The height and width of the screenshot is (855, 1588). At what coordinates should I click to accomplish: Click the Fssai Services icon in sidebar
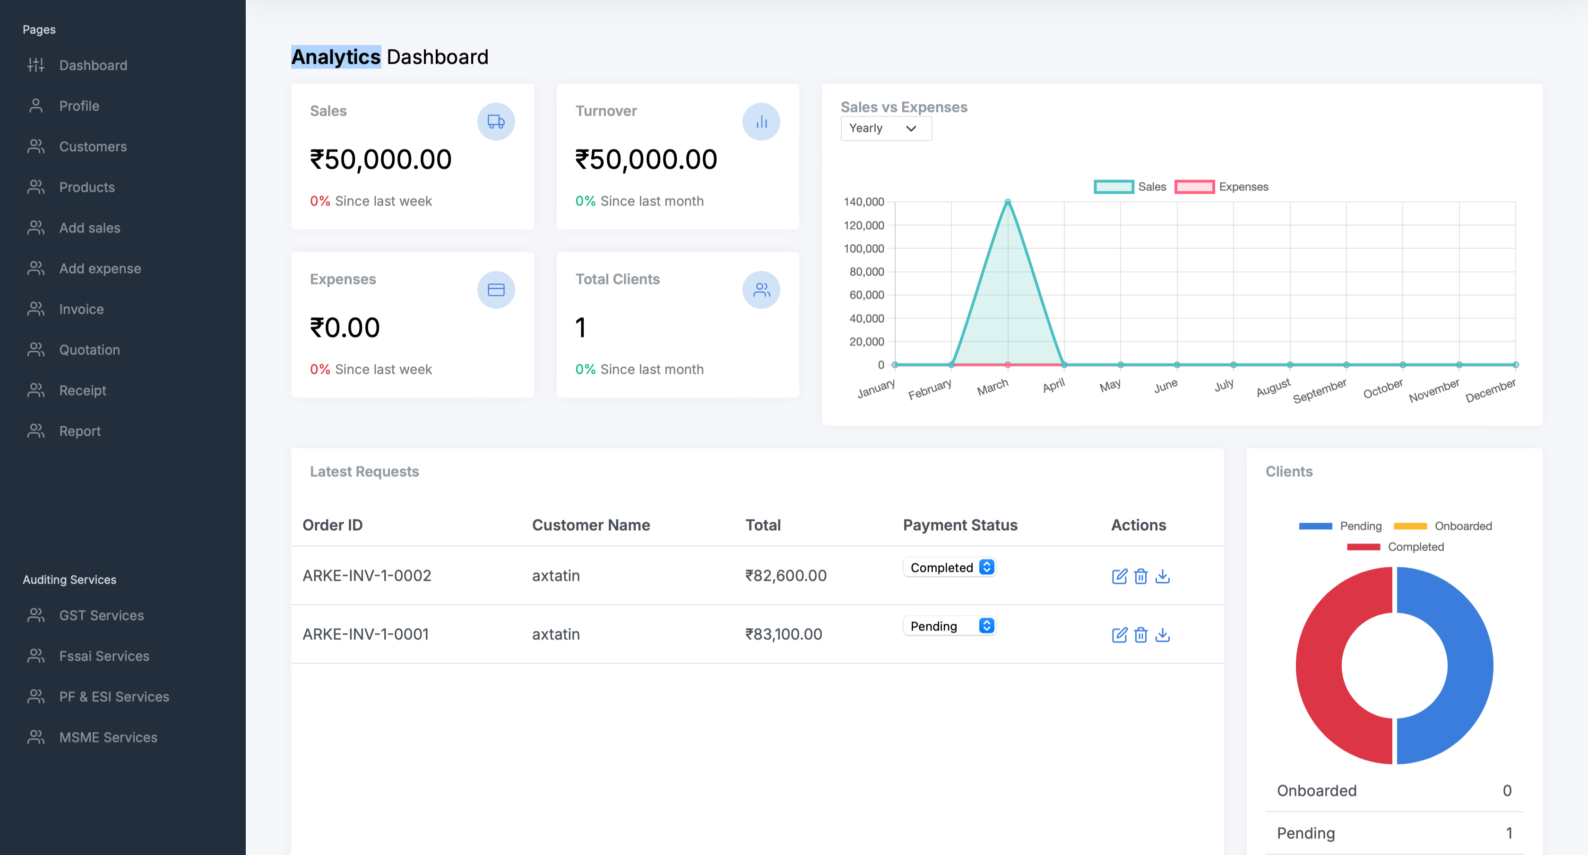tap(36, 656)
